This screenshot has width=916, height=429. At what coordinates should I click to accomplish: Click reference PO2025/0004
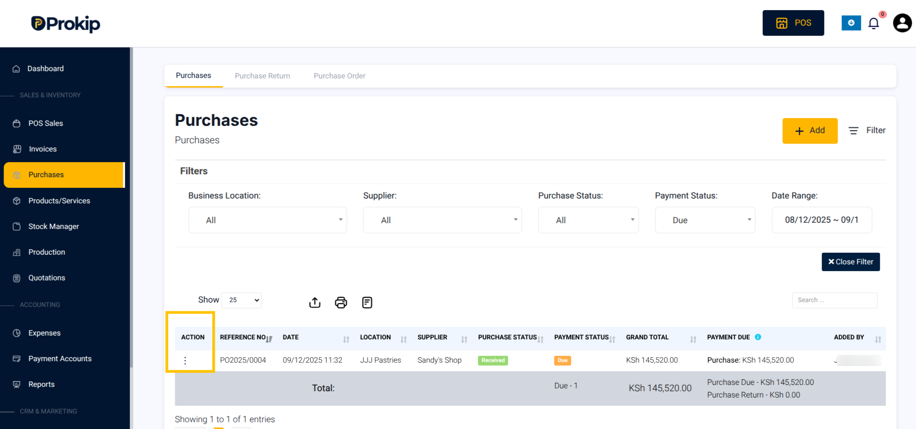click(x=243, y=360)
